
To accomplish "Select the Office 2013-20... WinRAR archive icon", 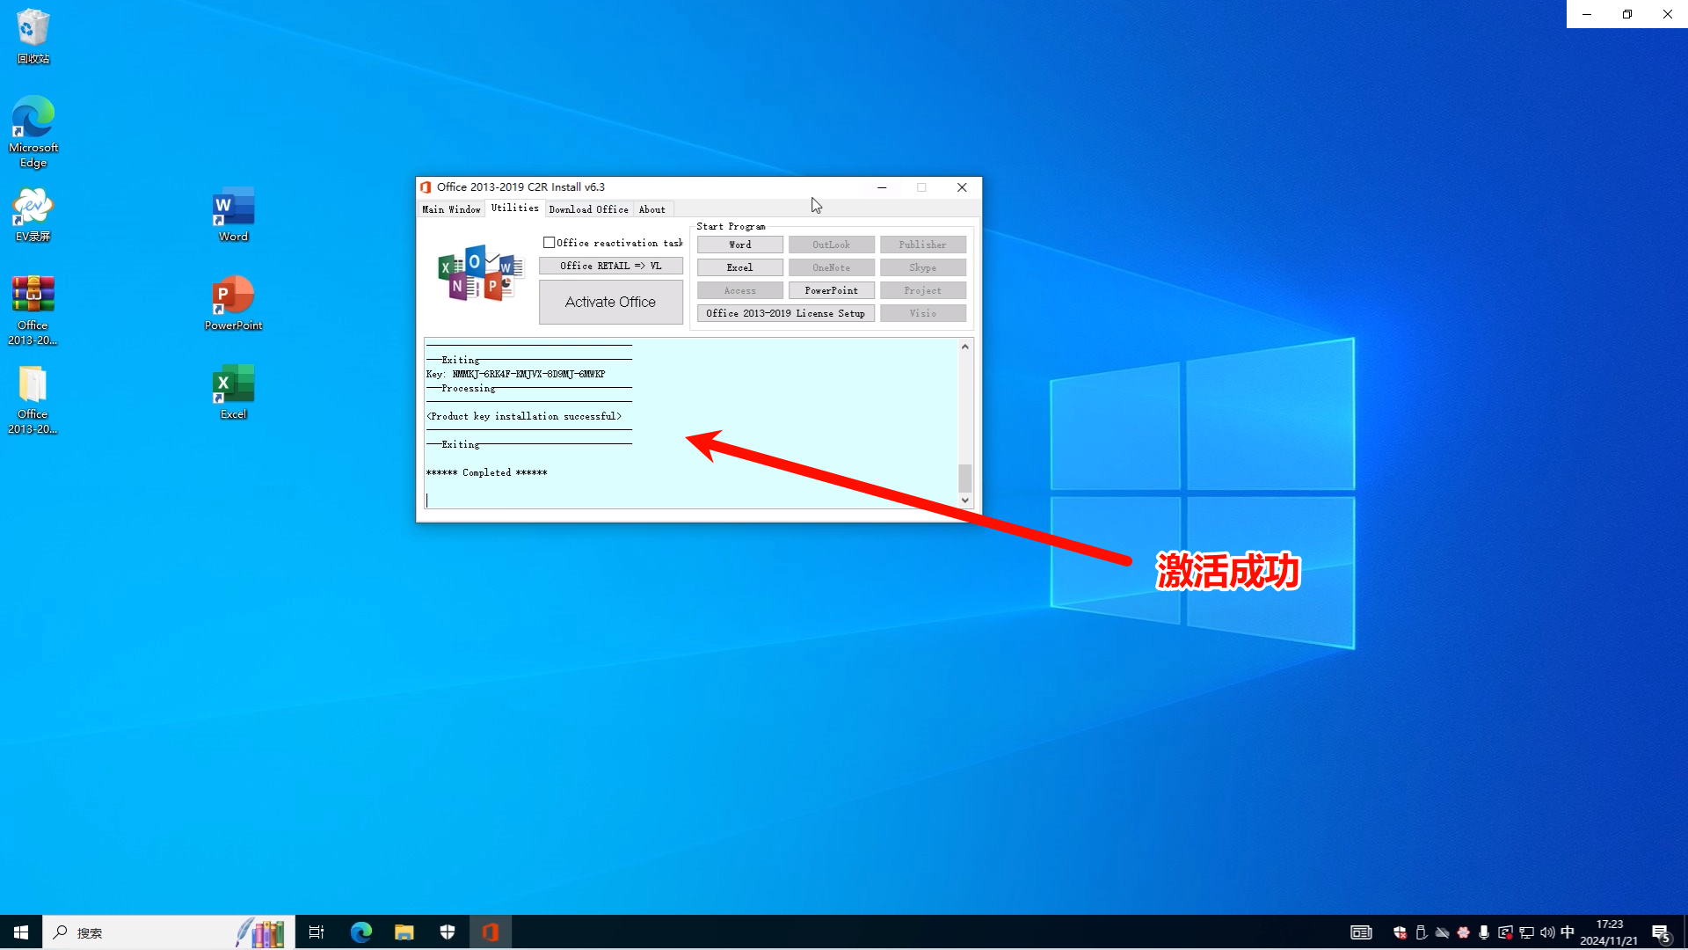I will pos(33,311).
